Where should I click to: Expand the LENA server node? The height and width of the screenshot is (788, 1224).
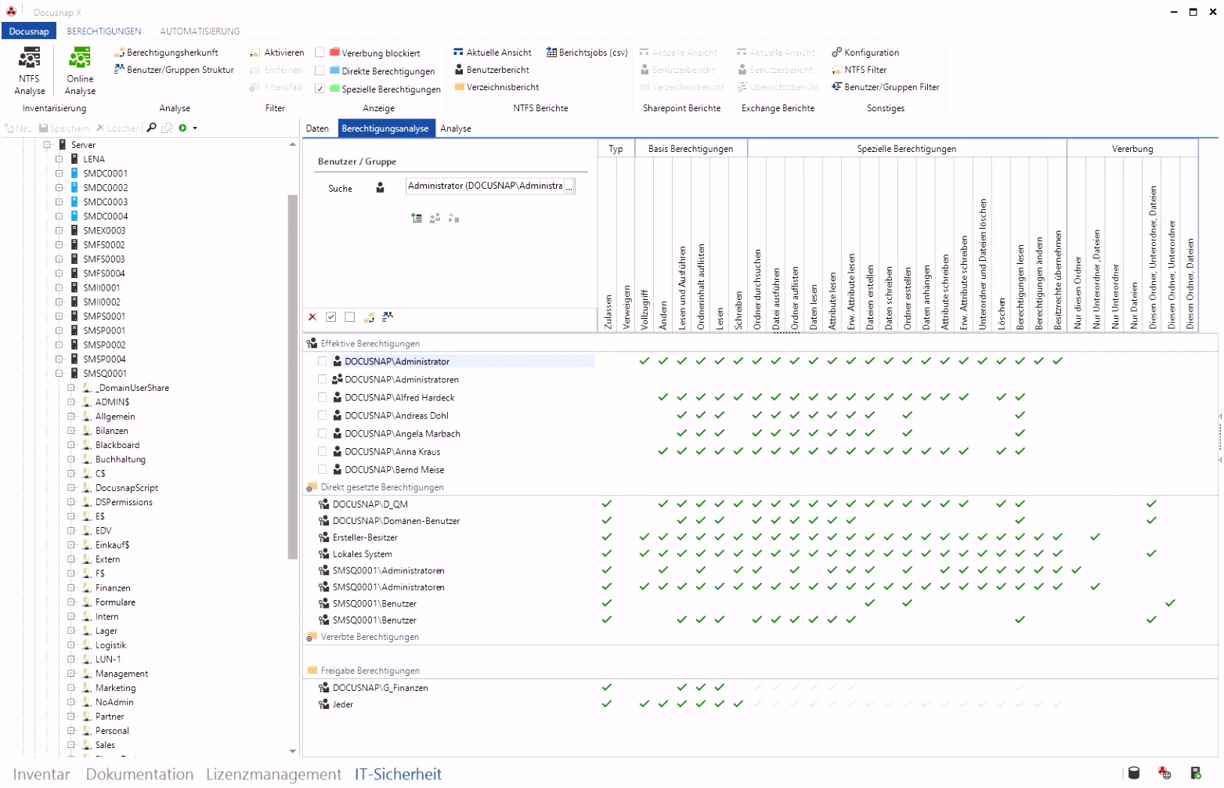click(59, 159)
